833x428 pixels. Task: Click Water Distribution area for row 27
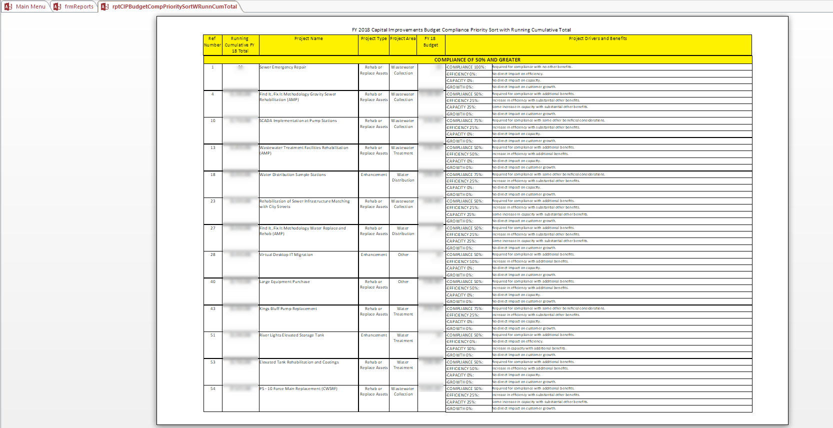[x=403, y=231]
